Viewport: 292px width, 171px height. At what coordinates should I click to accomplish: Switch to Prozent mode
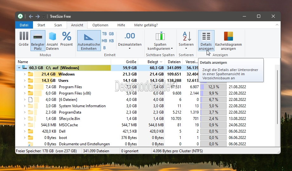point(66,39)
